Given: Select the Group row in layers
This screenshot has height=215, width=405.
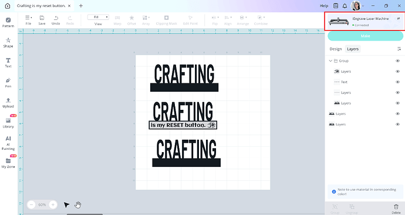Looking at the screenshot, I should [365, 61].
